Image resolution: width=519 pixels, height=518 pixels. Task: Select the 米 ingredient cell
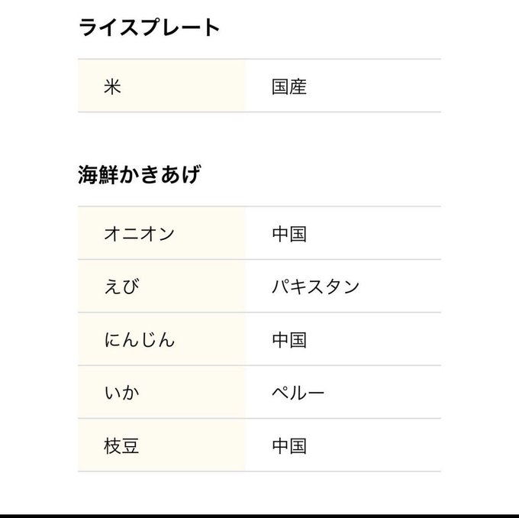[113, 86]
